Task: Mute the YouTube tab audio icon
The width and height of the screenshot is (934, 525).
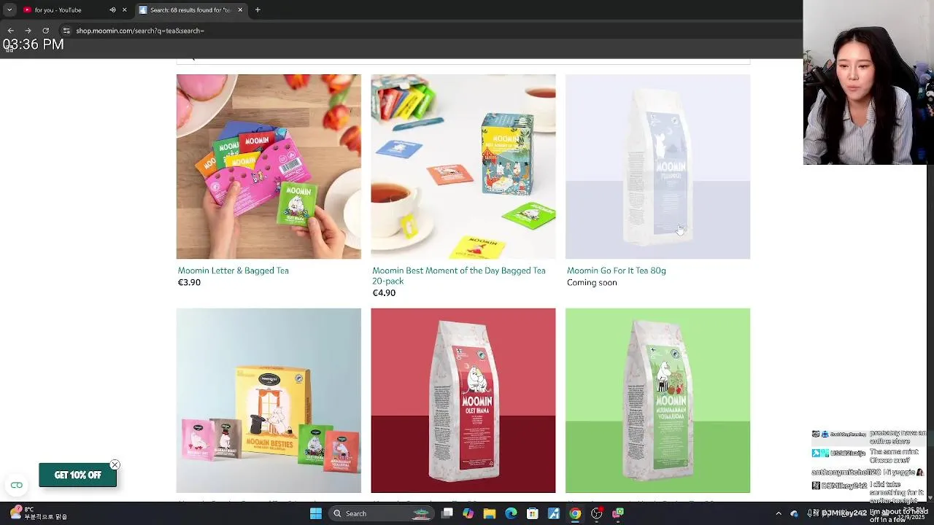Action: point(112,10)
